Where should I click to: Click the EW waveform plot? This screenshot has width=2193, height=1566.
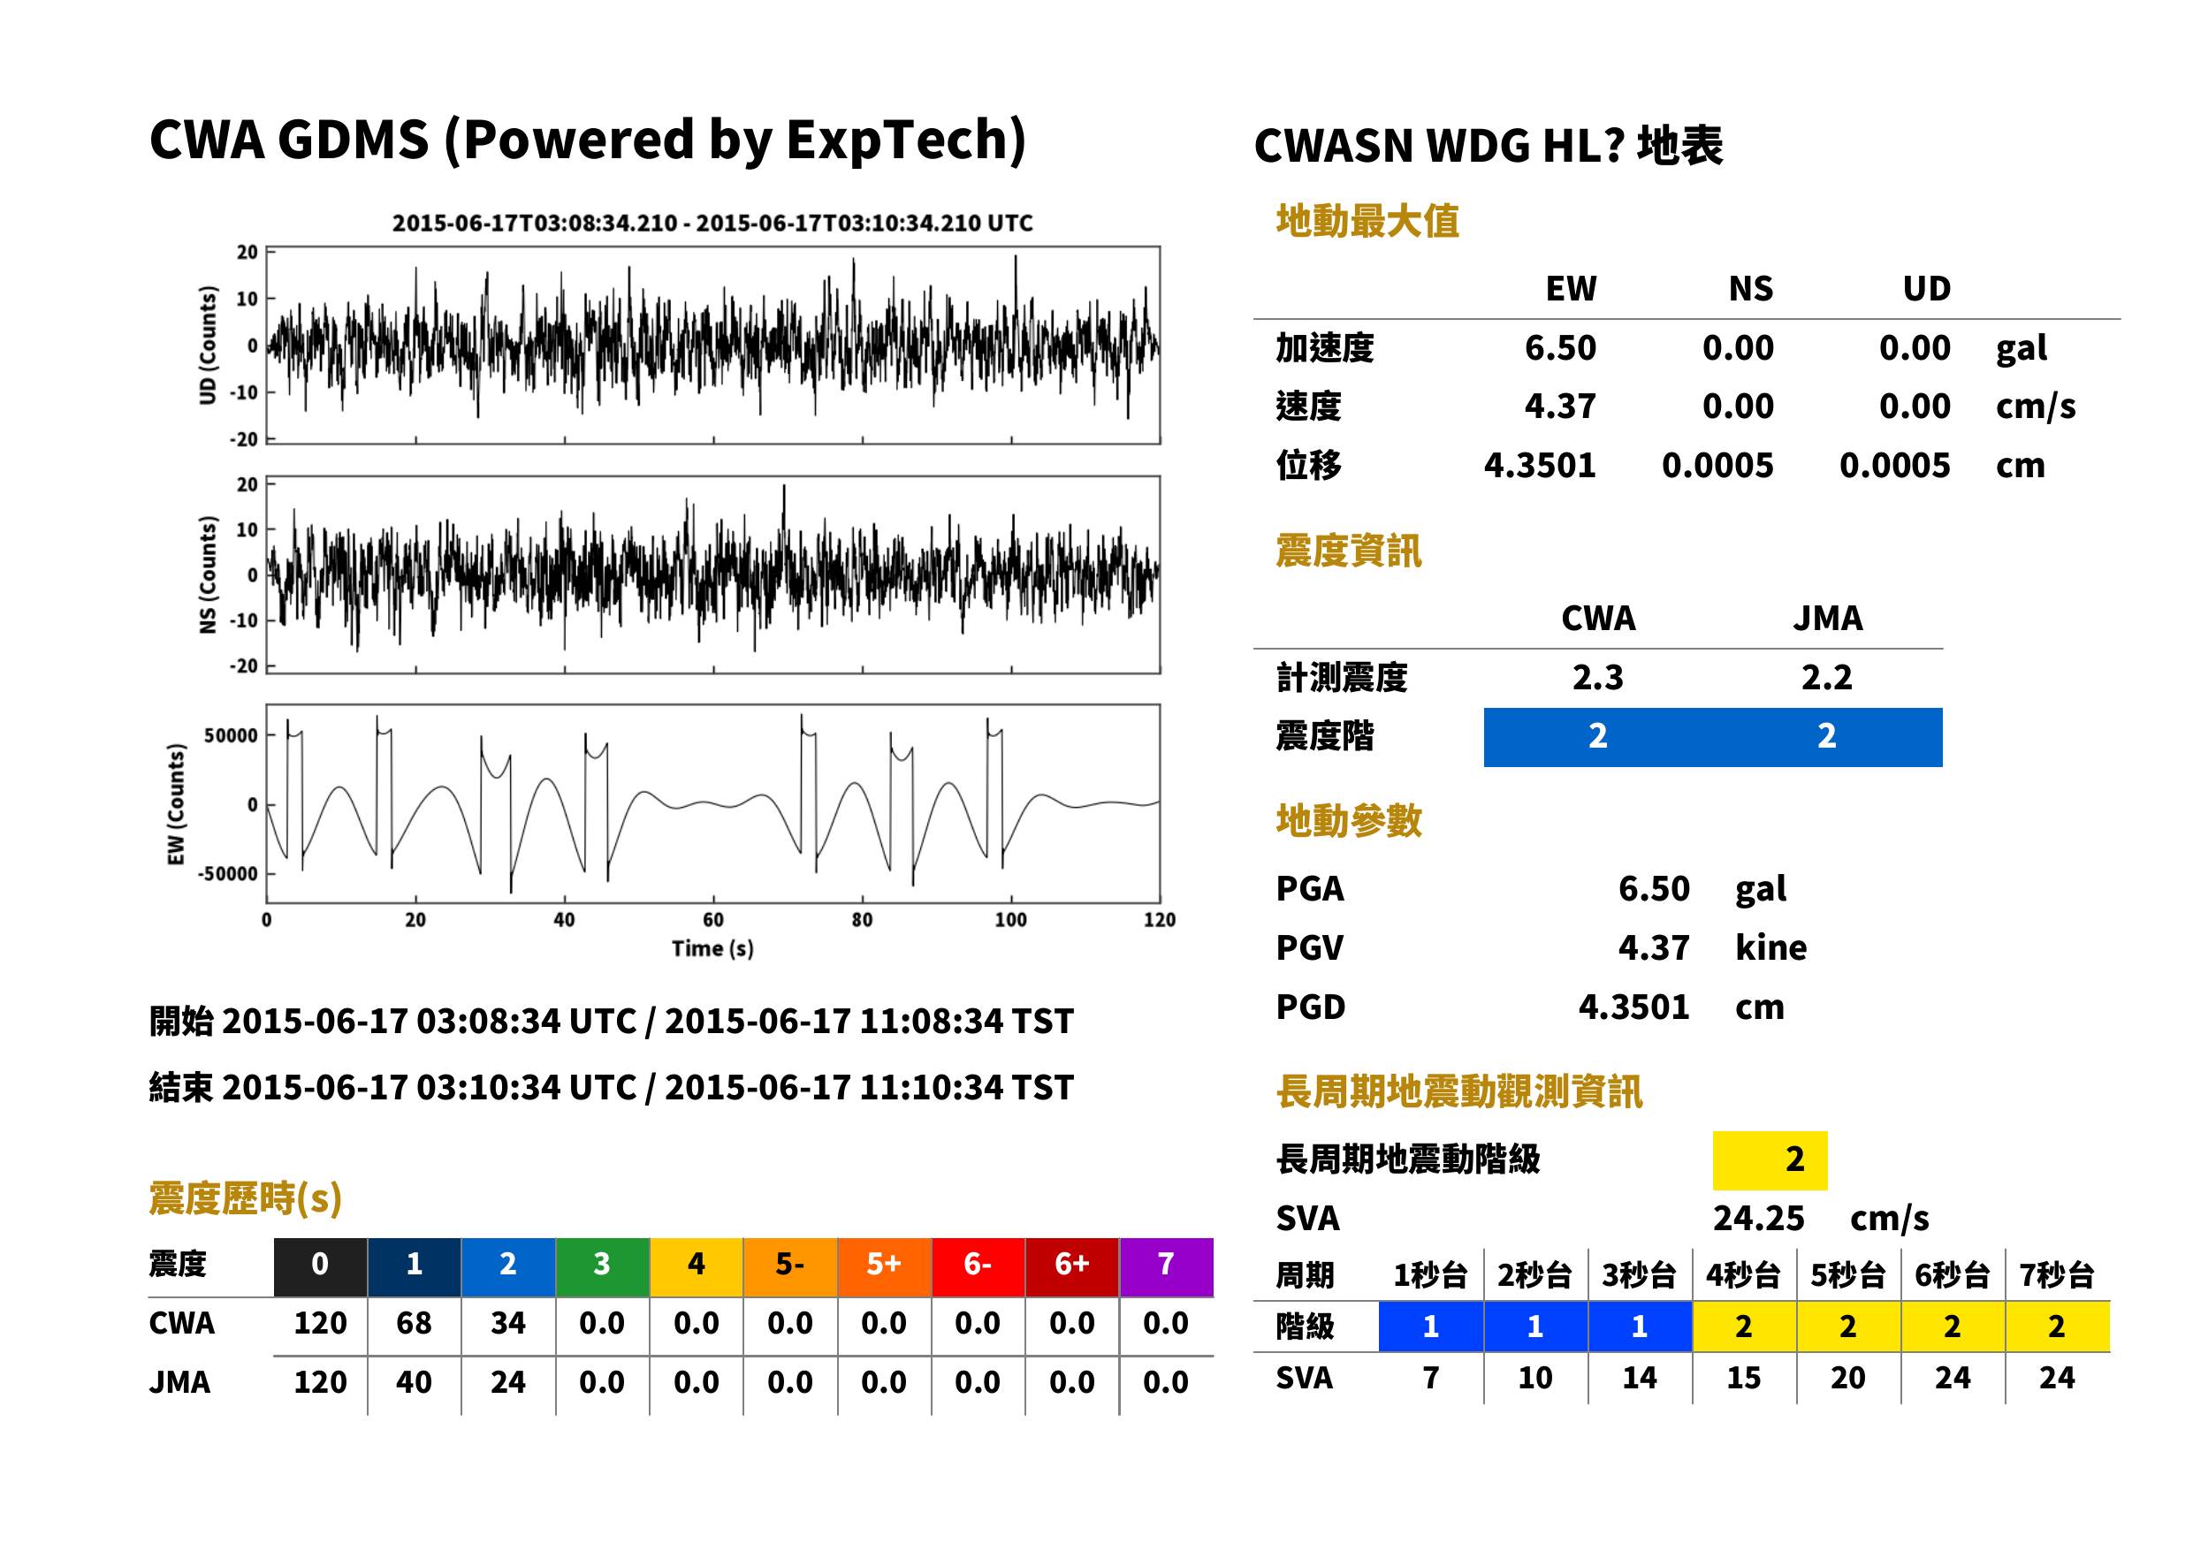tap(712, 803)
